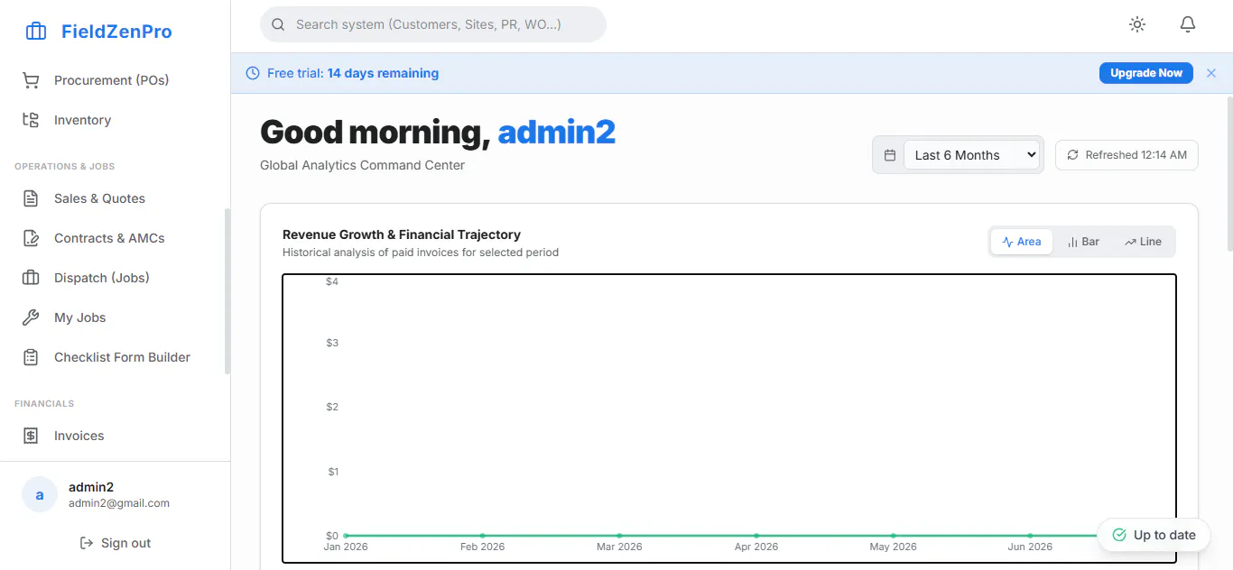Click the green check icon in Up to date
The image size is (1233, 570).
pos(1119,535)
